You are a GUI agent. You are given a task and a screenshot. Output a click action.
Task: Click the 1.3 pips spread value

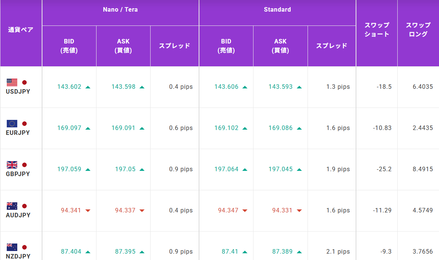pyautogui.click(x=338, y=87)
